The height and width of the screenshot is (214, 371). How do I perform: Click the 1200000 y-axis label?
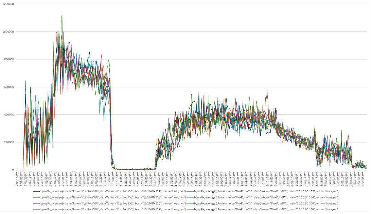7,4
